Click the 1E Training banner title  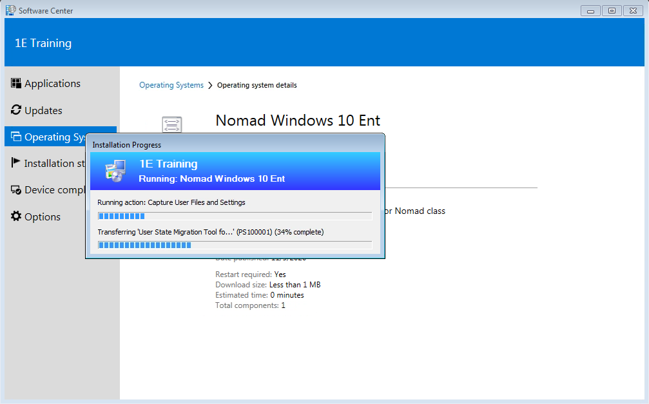point(43,43)
